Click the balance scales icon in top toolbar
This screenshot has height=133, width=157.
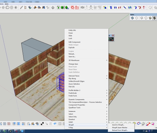pos(53,8)
